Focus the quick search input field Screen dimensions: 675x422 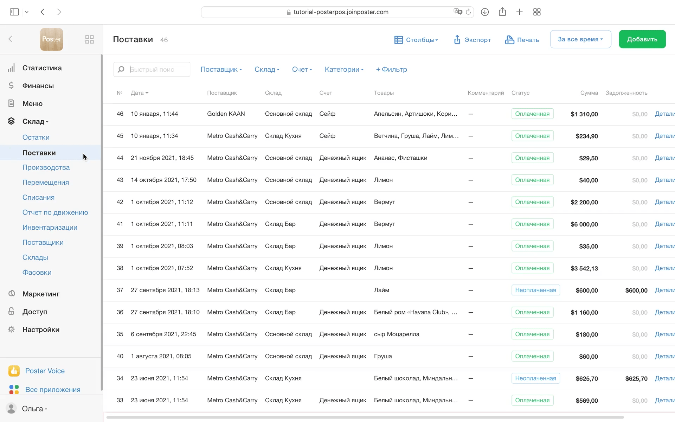click(157, 69)
